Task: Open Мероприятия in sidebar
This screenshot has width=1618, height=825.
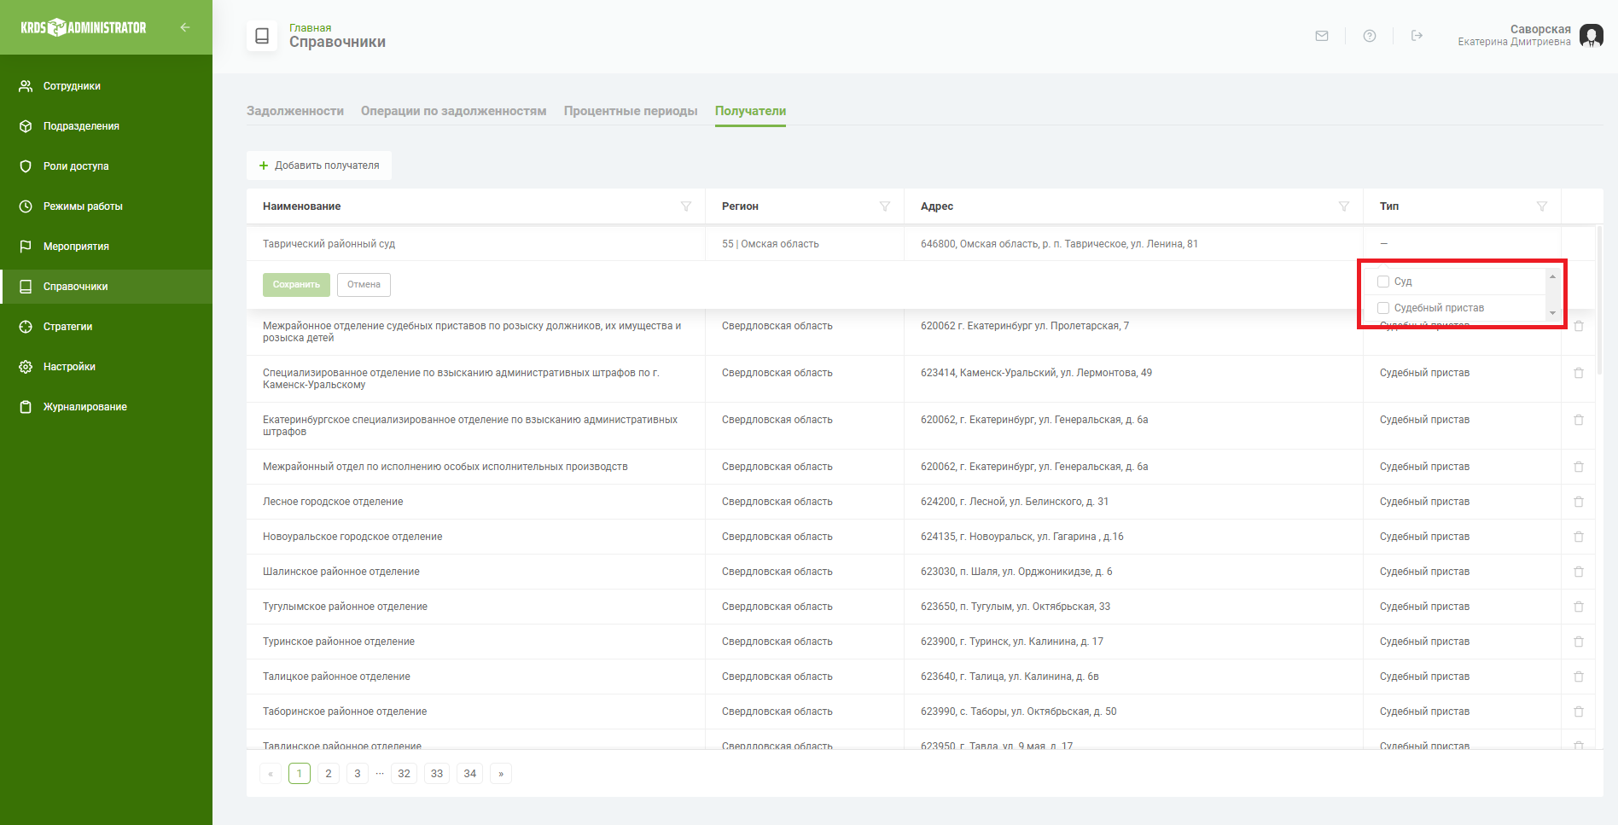Action: (x=106, y=247)
